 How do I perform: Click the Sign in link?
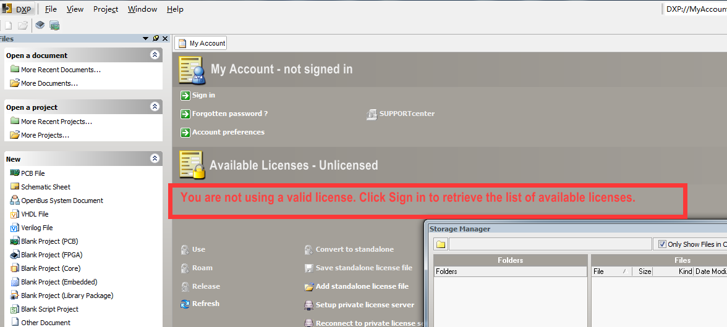203,95
